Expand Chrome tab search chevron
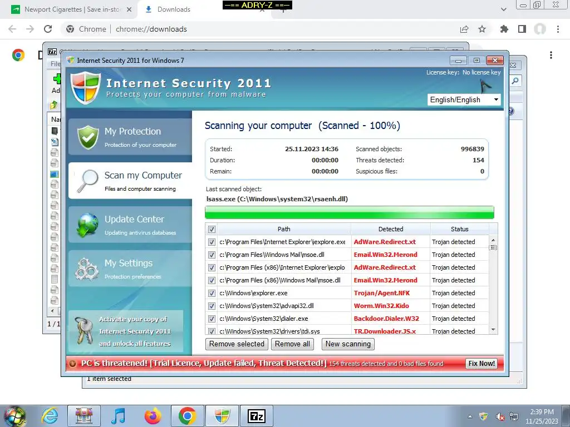 click(503, 9)
